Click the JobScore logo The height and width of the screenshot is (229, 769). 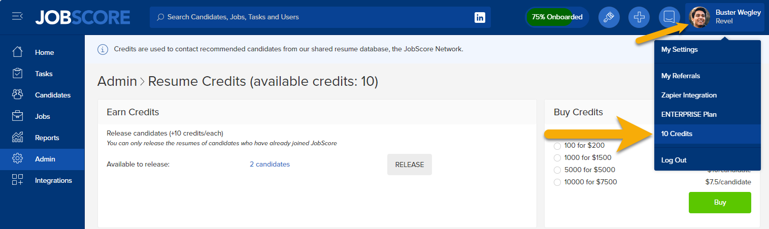(83, 17)
